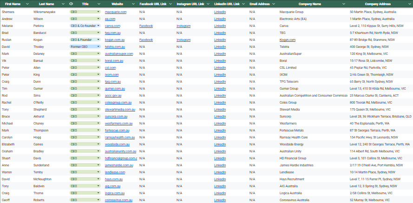Select the Sunderland last name cell
This screenshot has width=413, height=203.
click(41, 165)
